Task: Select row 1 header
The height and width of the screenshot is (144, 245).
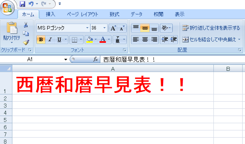Action: click(x=6, y=83)
